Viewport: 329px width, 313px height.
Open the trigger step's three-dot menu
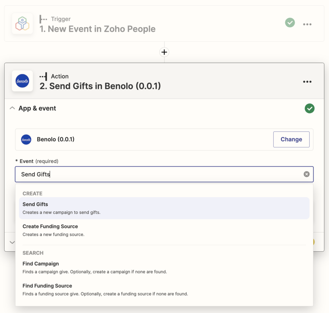307,24
